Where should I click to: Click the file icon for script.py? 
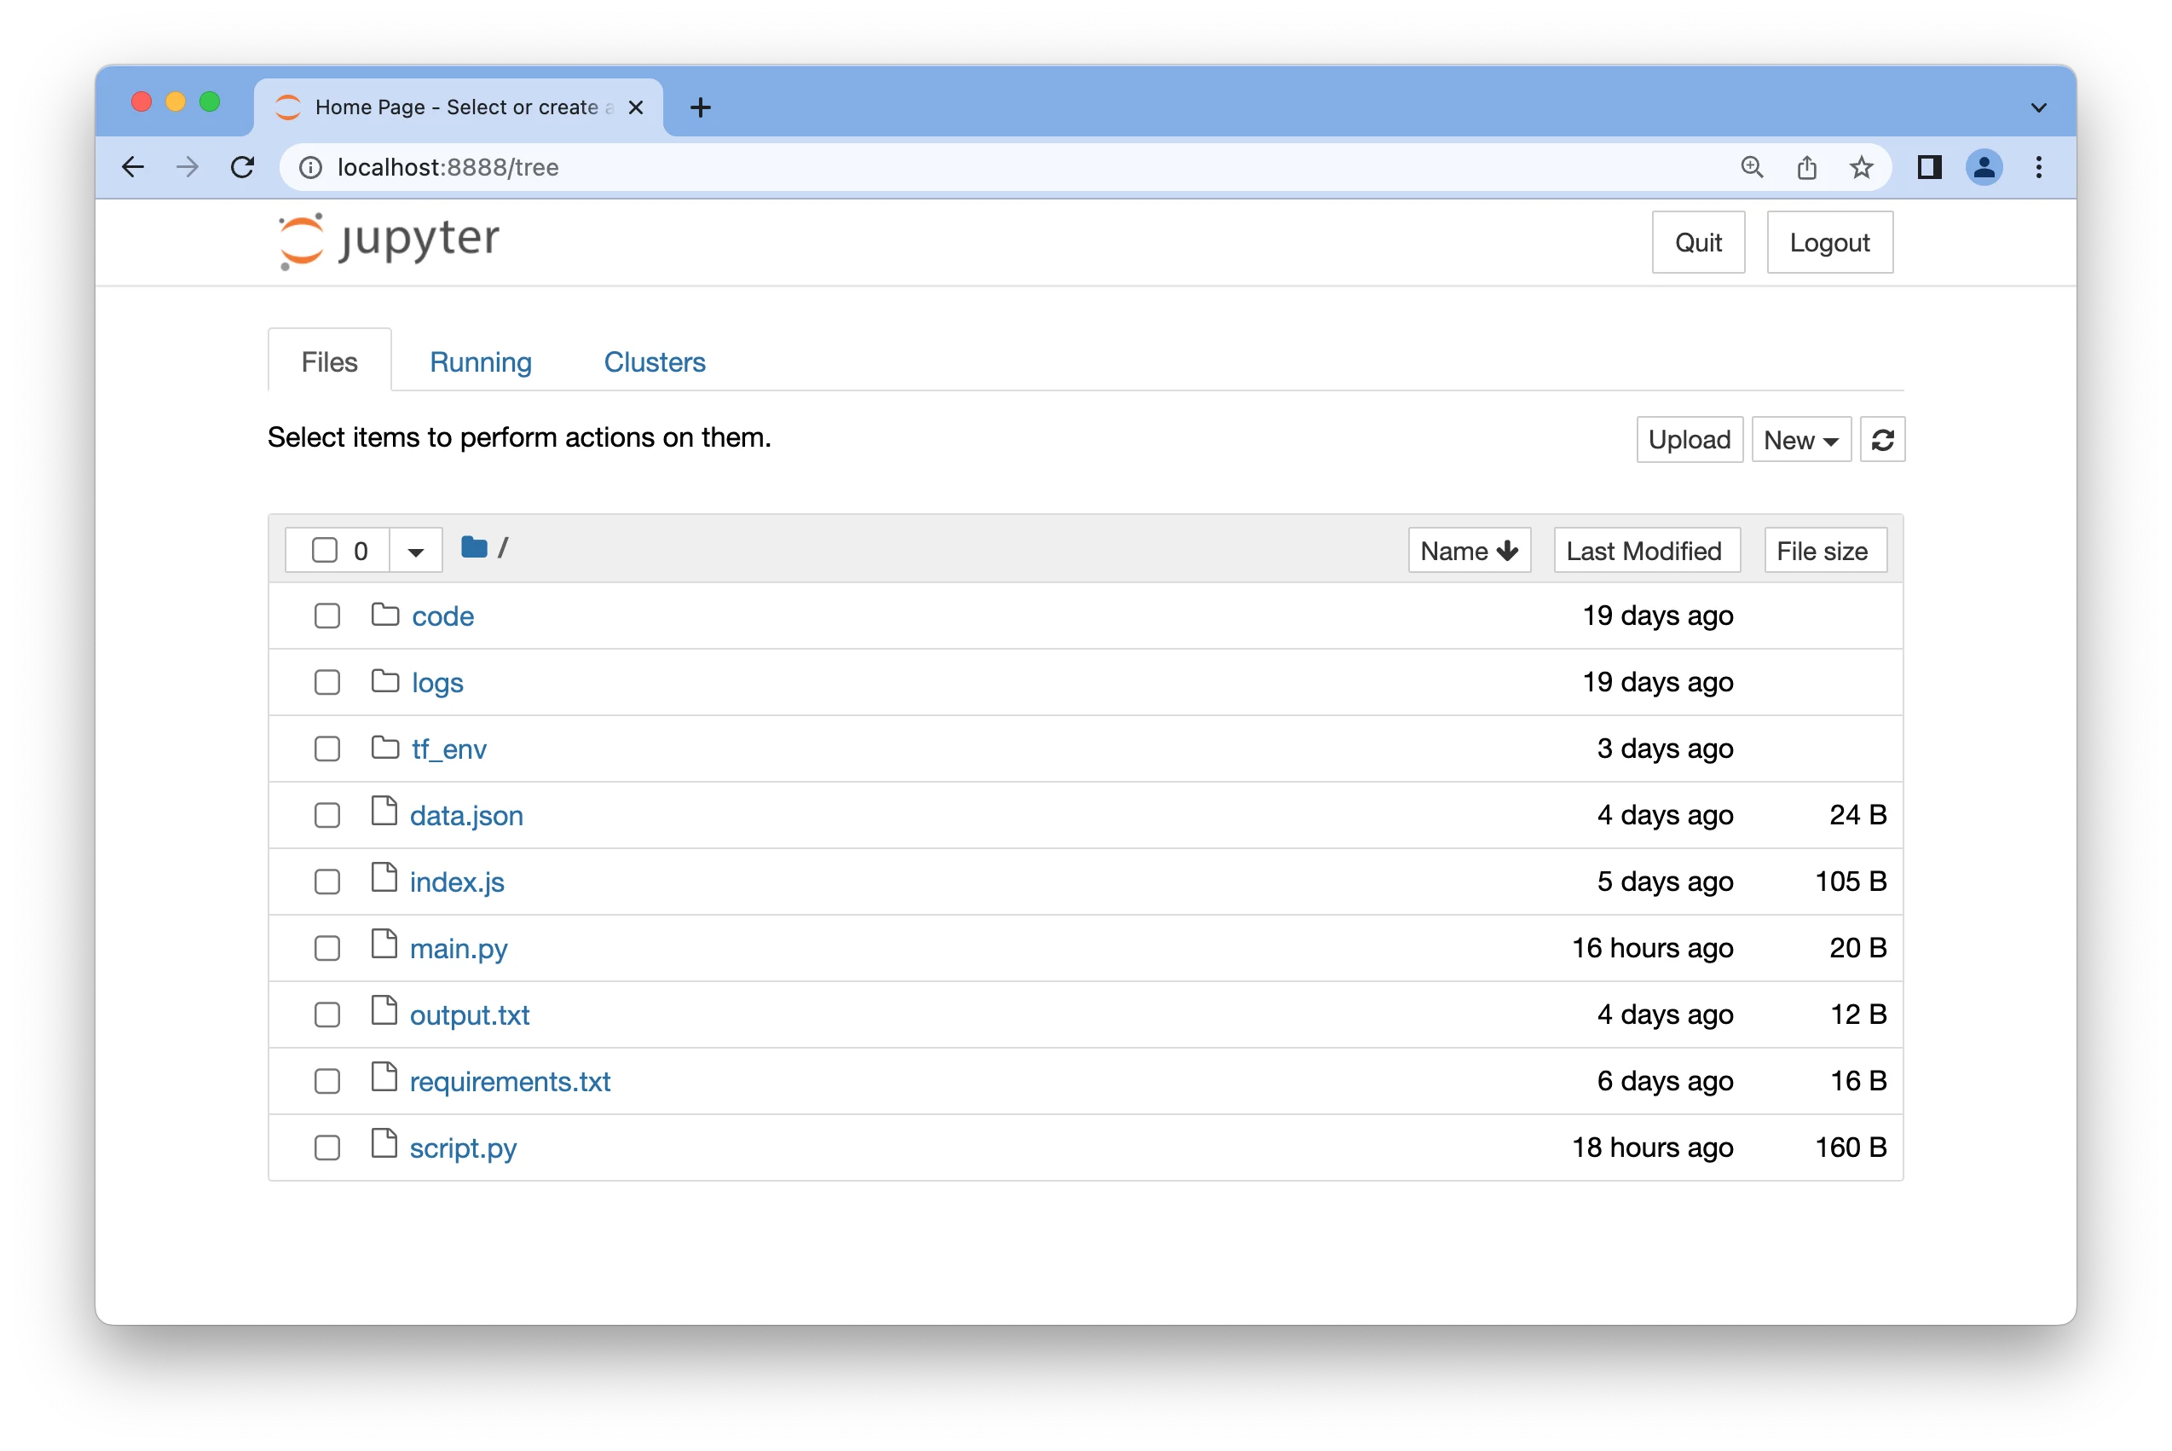384,1145
